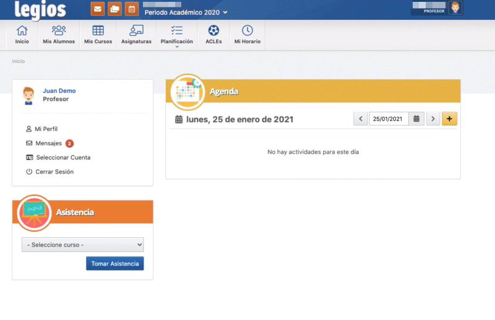Open Mis Alumnos section
Viewport: 495px width, 320px height.
coord(59,35)
